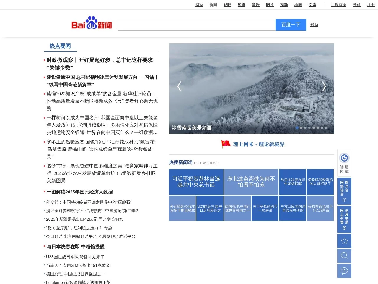Click the 辅助模式 accessibility mode icon

click(344, 158)
